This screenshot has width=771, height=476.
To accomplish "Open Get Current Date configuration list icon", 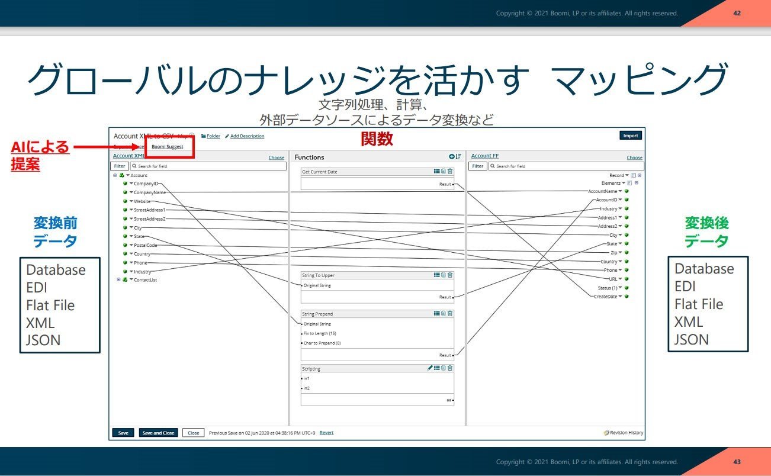I will 437,171.
